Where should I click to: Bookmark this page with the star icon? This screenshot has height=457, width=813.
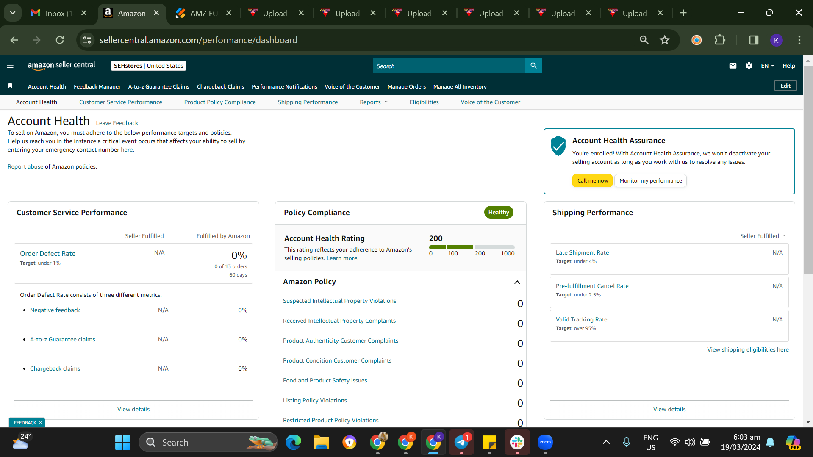pos(664,40)
